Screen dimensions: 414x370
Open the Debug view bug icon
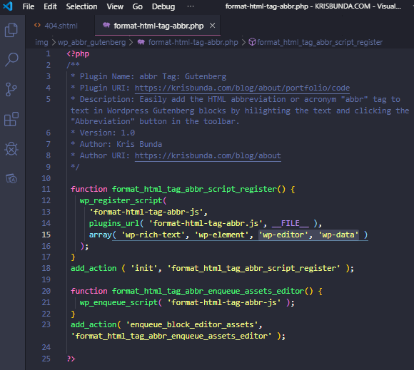tap(11, 149)
